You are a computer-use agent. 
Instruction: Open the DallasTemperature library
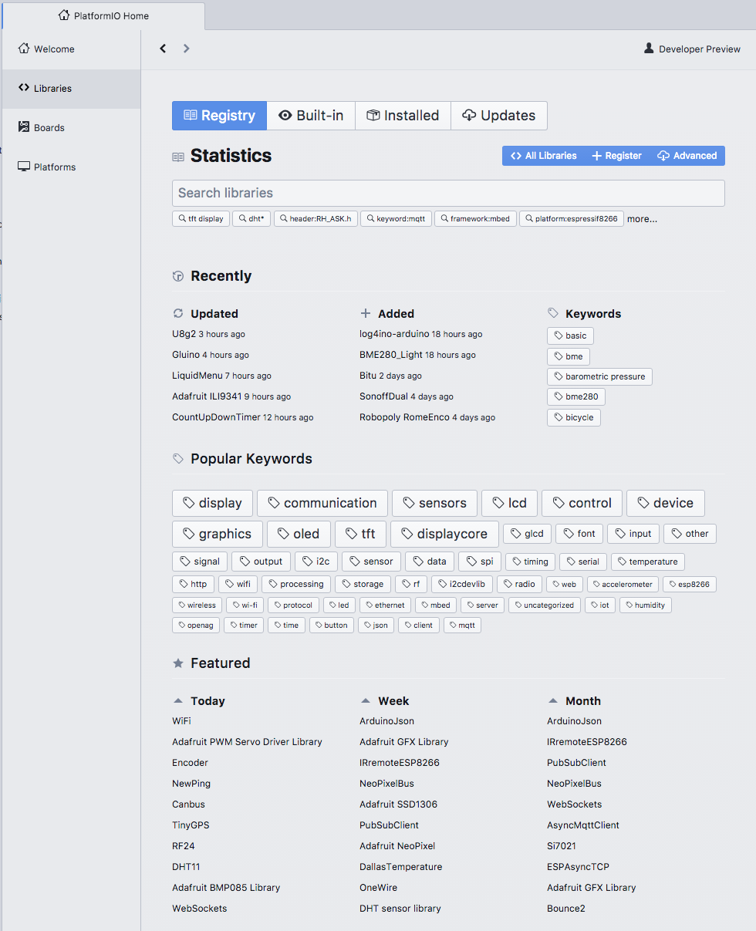[400, 867]
